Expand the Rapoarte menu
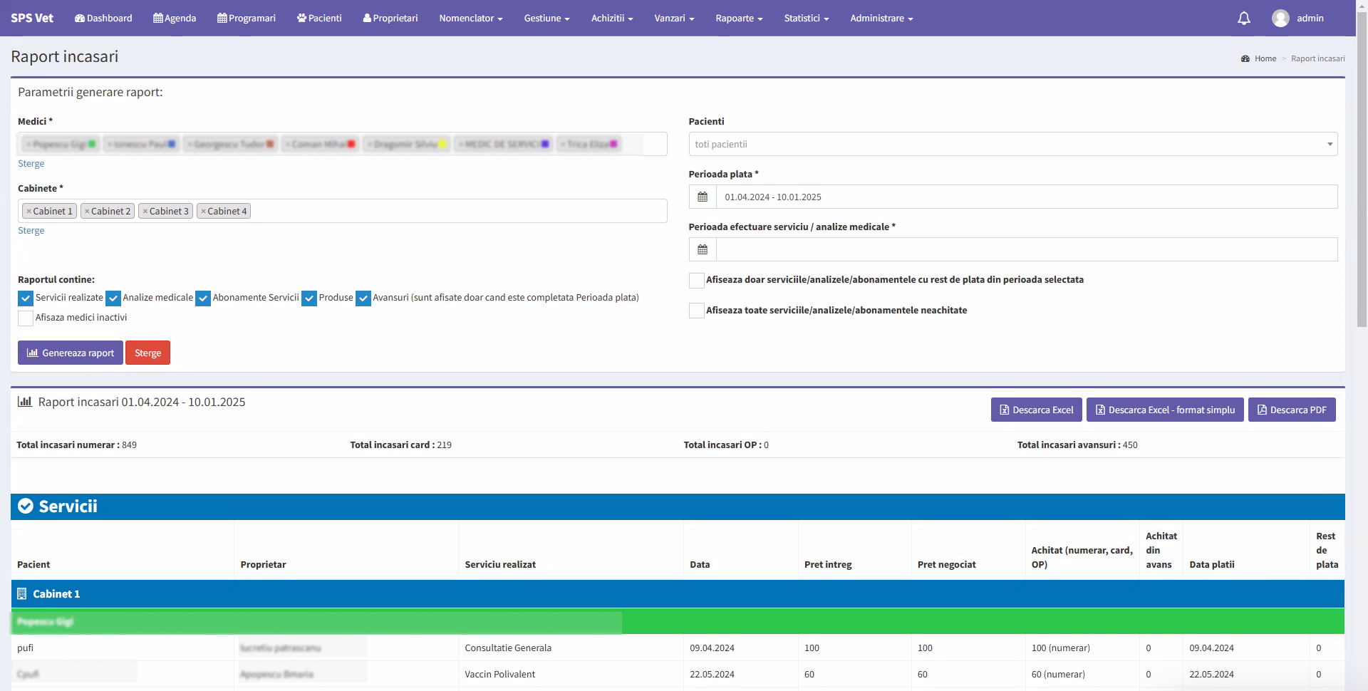The width and height of the screenshot is (1368, 691). (x=738, y=19)
